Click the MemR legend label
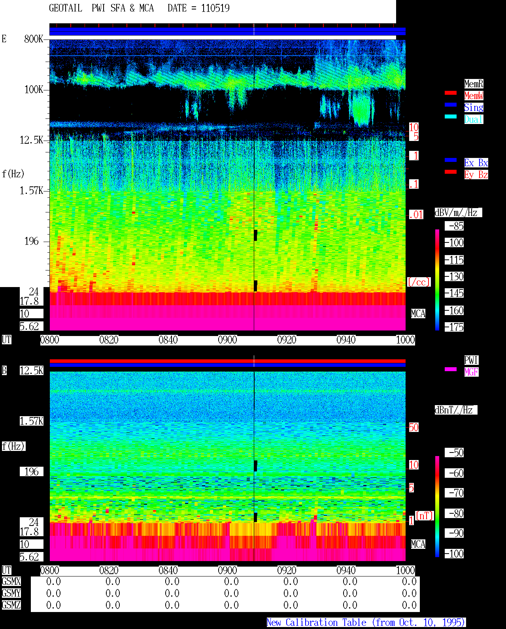 click(474, 84)
